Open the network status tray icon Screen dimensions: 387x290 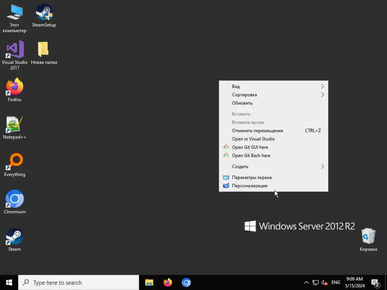[x=316, y=282]
